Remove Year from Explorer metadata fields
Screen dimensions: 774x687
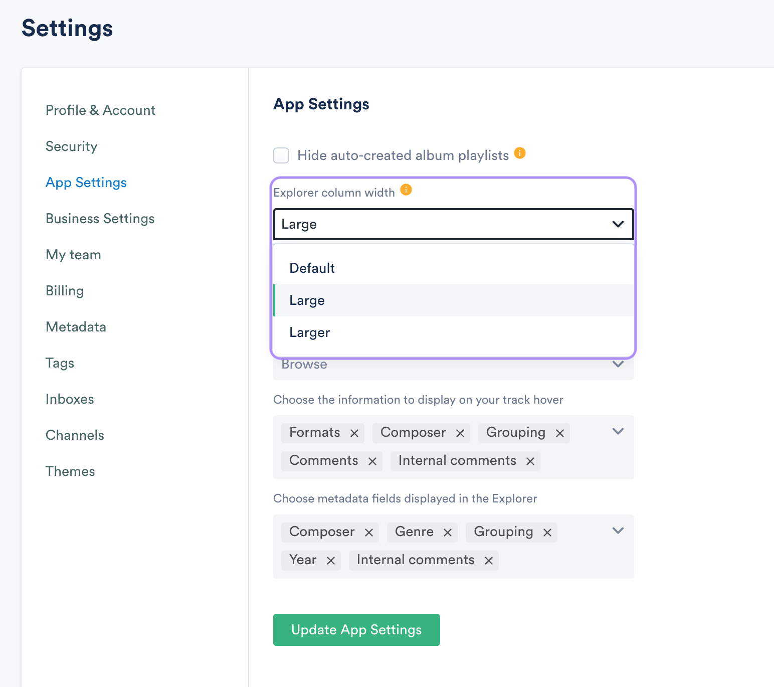click(331, 561)
